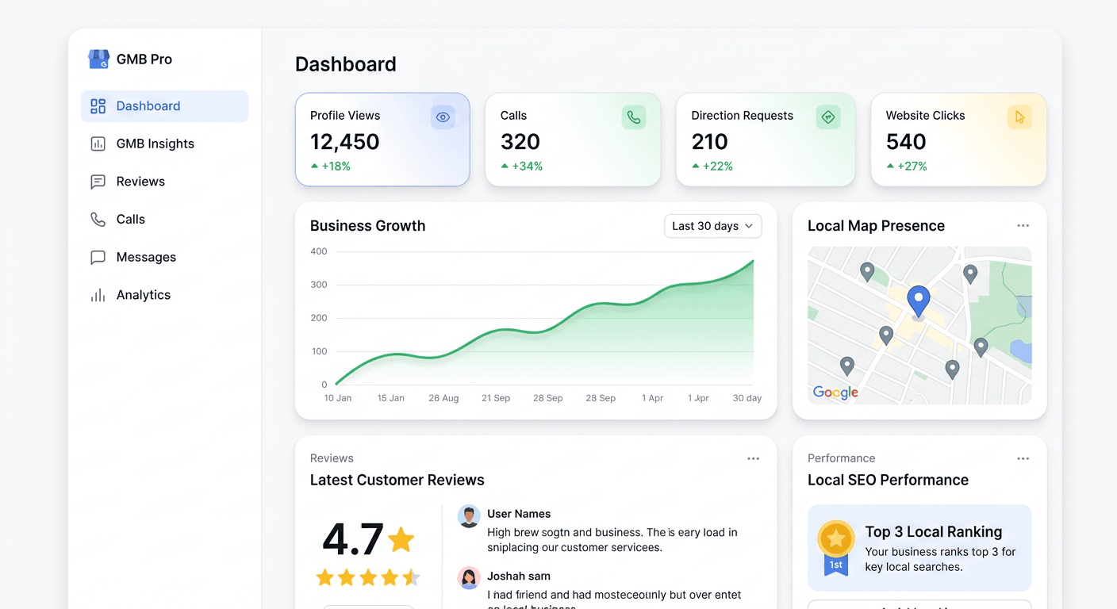Select Messages from the sidebar
Viewport: 1117px width, 609px height.
click(146, 257)
